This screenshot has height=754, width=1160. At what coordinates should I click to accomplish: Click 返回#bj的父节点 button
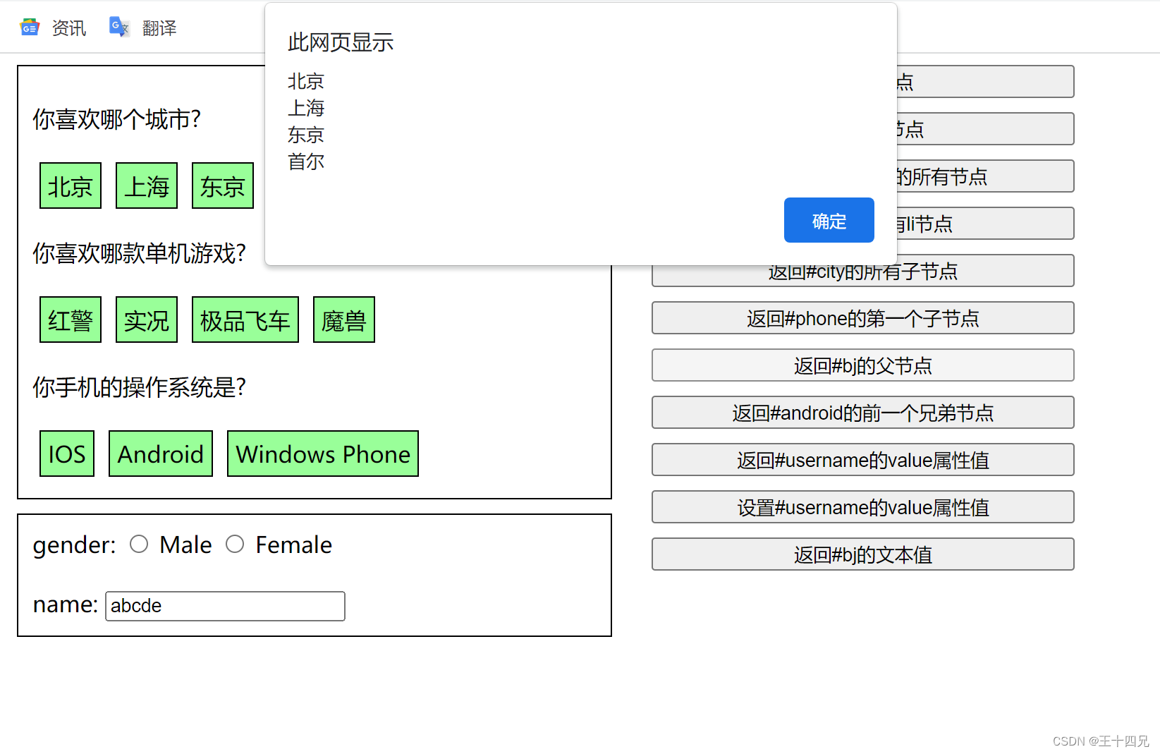coord(863,365)
